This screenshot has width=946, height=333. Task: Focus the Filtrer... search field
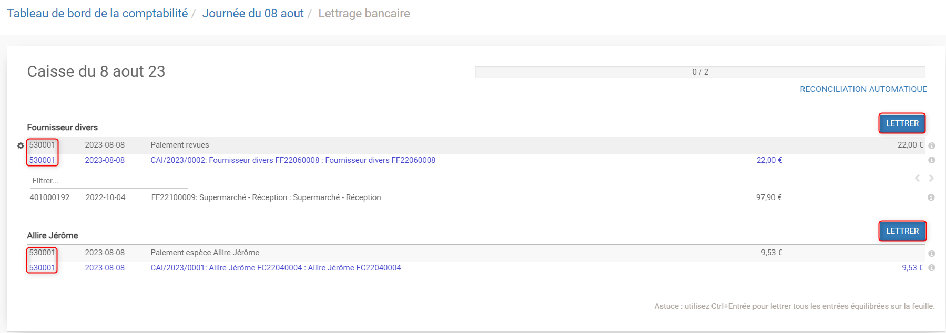click(108, 181)
